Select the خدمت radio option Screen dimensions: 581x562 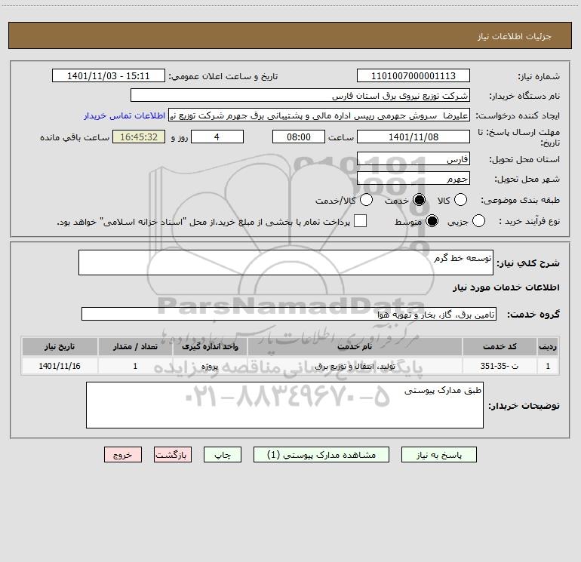coord(419,200)
